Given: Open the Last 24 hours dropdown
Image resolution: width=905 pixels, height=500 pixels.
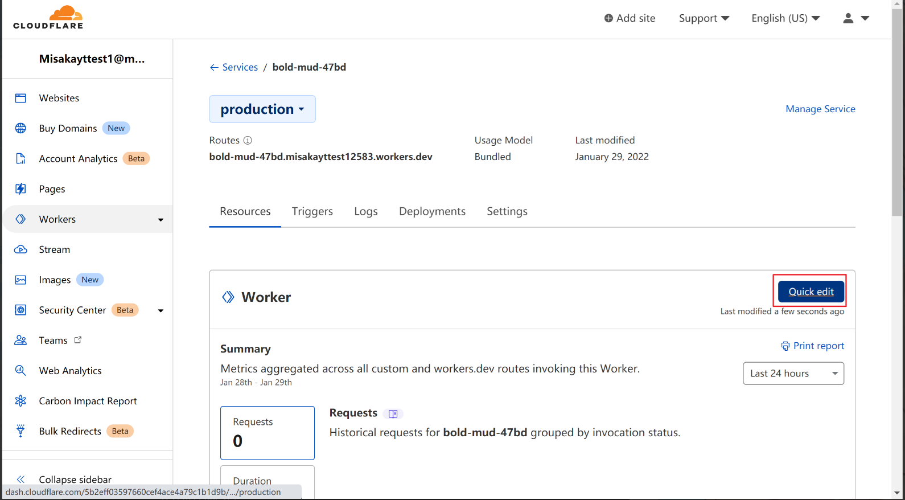Looking at the screenshot, I should [x=793, y=374].
